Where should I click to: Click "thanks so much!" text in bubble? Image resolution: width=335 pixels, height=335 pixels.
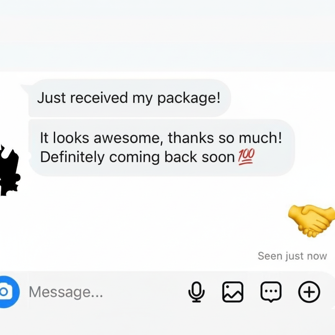tap(225, 138)
